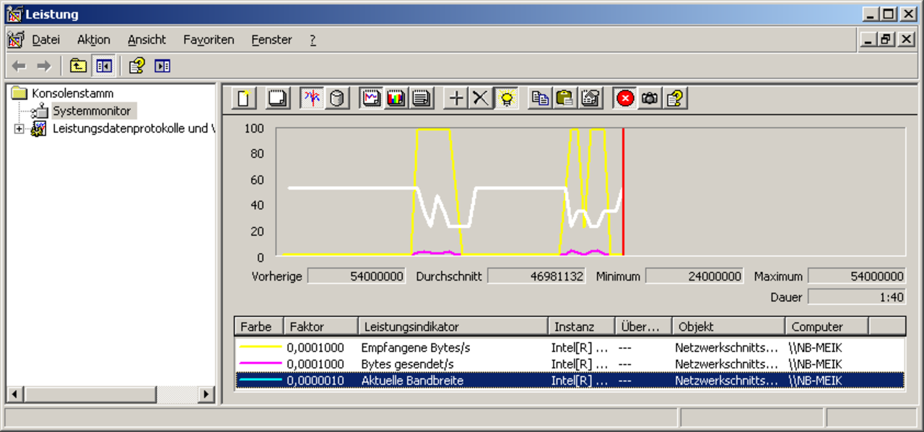Switch to report view icon
This screenshot has width=924, height=432.
422,98
